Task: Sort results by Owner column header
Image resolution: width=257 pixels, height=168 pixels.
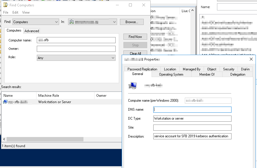Action: point(108,96)
